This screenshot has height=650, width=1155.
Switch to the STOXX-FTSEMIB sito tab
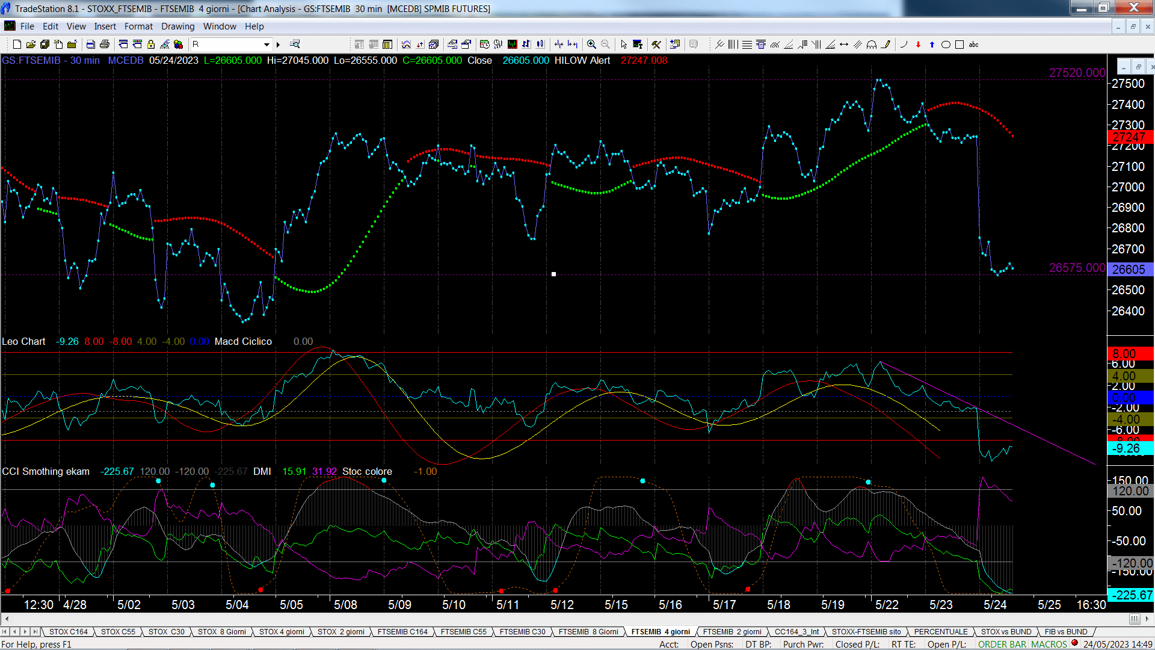click(x=866, y=632)
